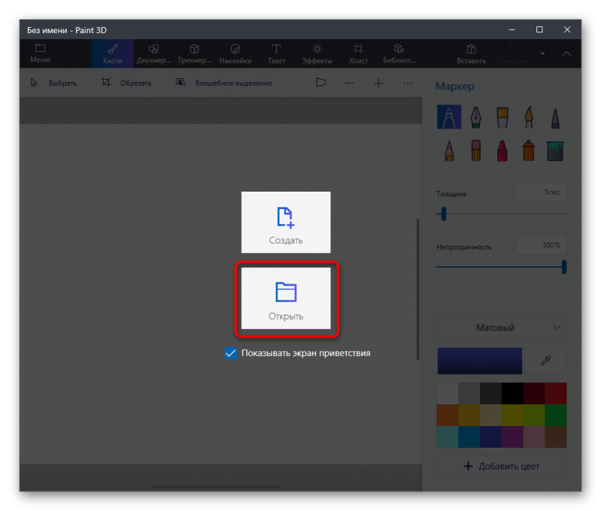Select the Oil brush
Viewport: 601px width, 511px height.
(502, 117)
